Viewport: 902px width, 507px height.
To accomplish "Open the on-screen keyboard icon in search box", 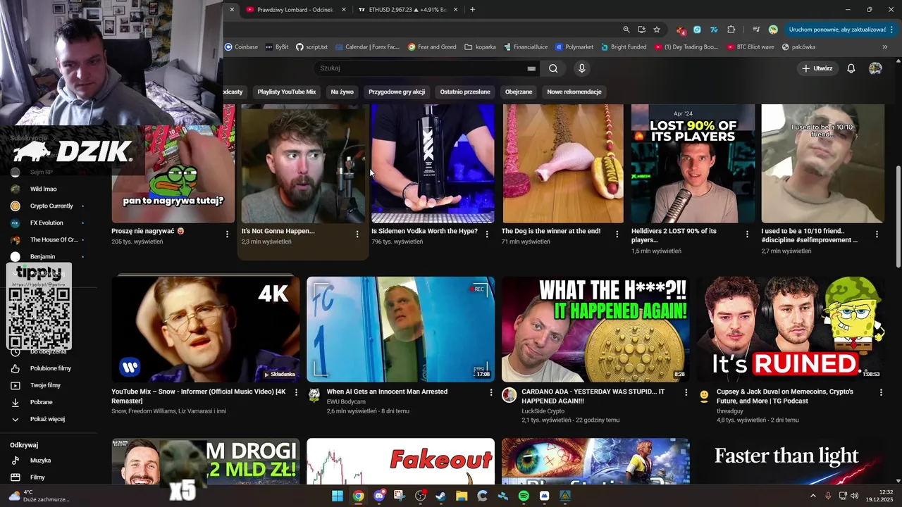I will [531, 68].
